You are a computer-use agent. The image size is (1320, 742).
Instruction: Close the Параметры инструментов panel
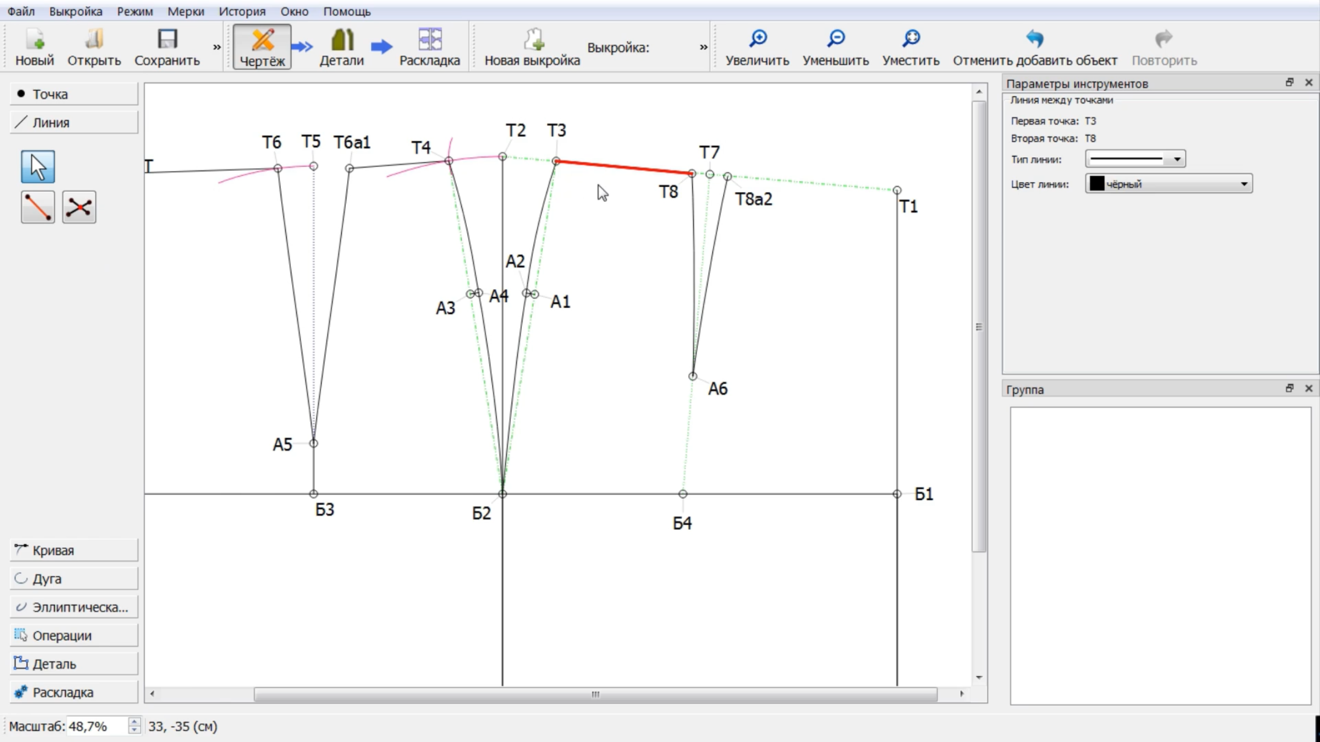1309,82
